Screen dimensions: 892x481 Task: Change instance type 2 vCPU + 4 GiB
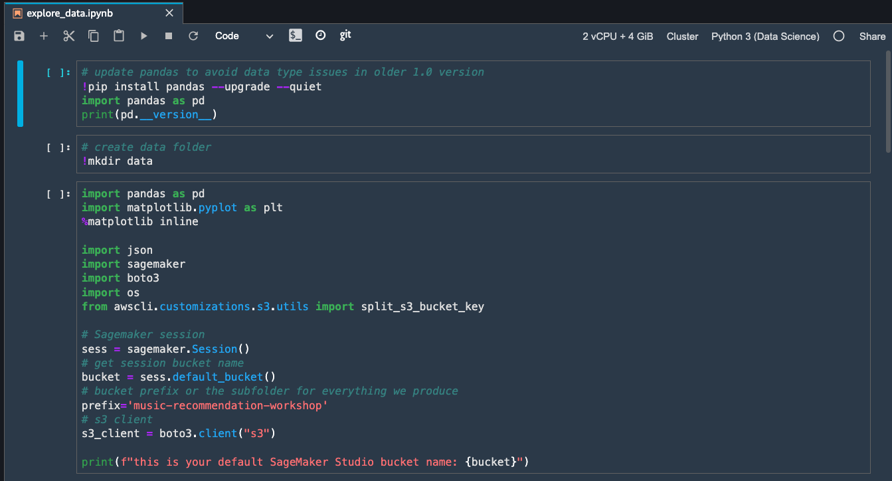click(618, 37)
